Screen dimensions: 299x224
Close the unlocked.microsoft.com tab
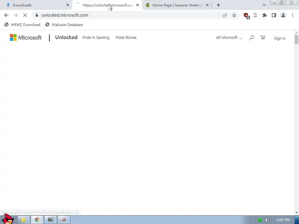(x=138, y=5)
